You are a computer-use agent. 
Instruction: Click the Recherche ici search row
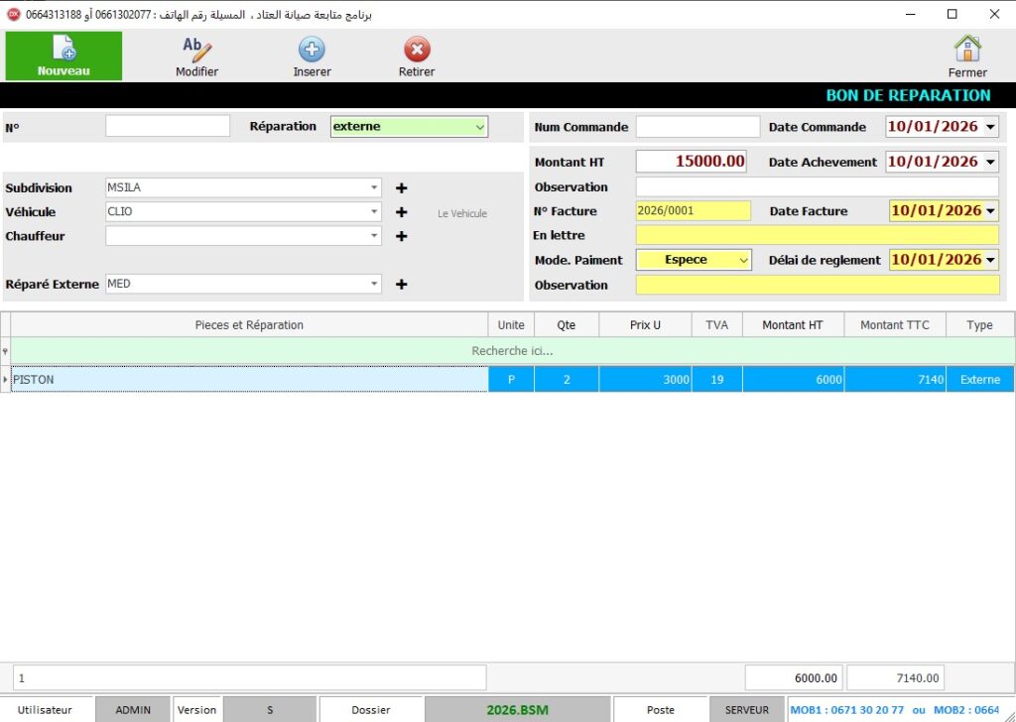click(512, 351)
